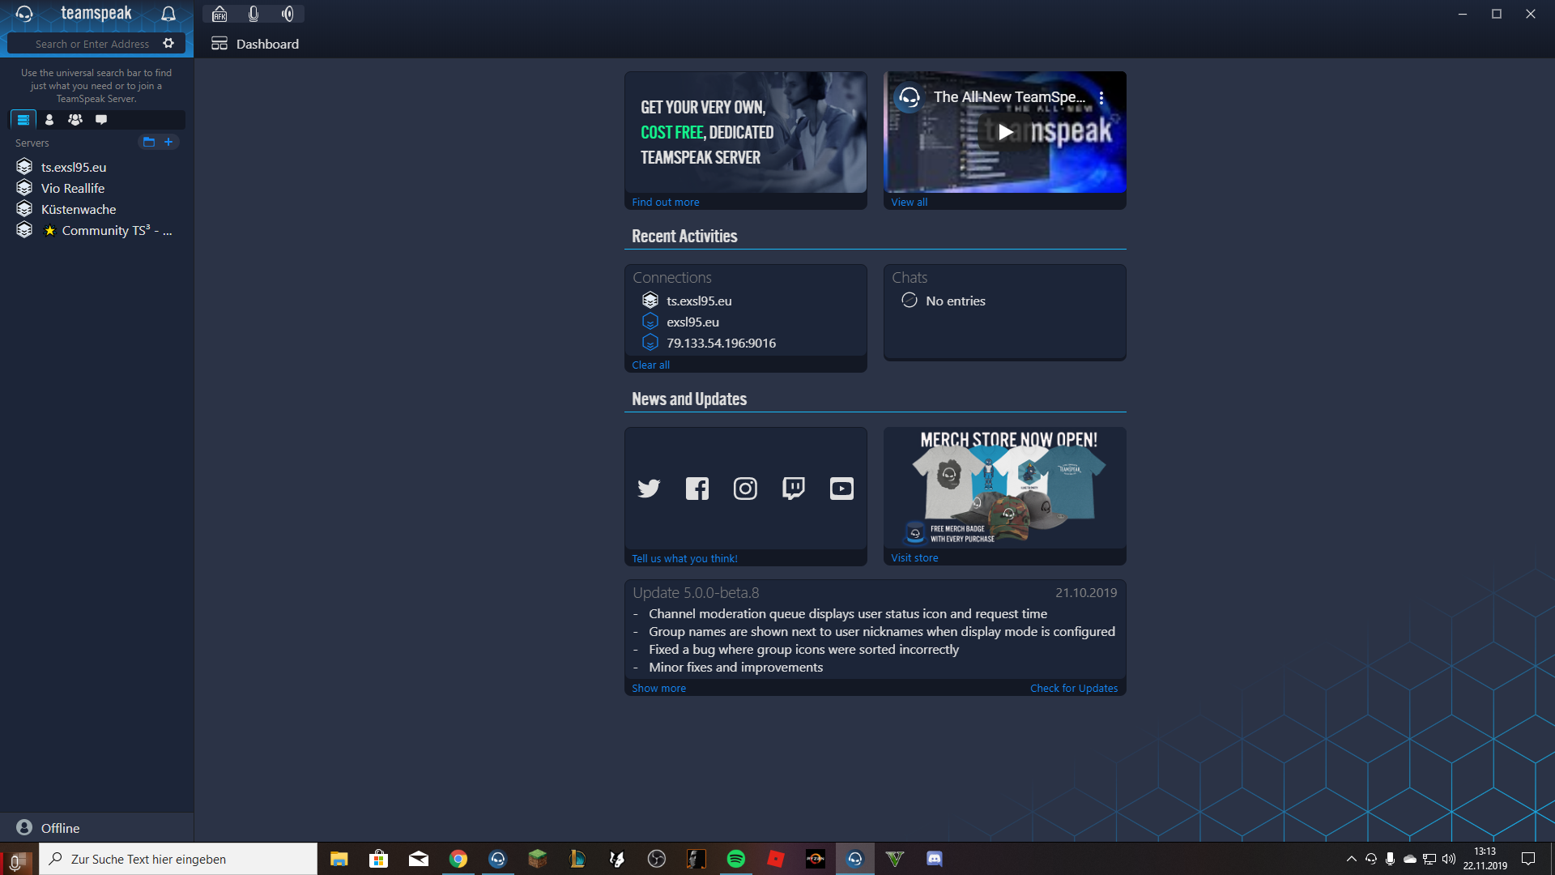Click the Merch Store banner image

coord(1005,488)
